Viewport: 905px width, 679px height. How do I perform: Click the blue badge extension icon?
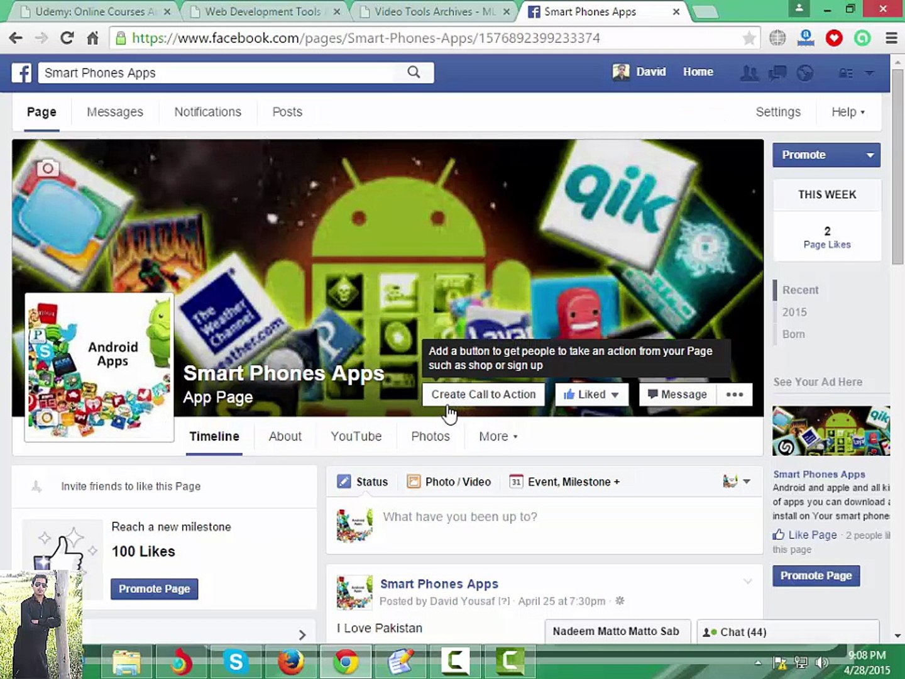pyautogui.click(x=806, y=38)
